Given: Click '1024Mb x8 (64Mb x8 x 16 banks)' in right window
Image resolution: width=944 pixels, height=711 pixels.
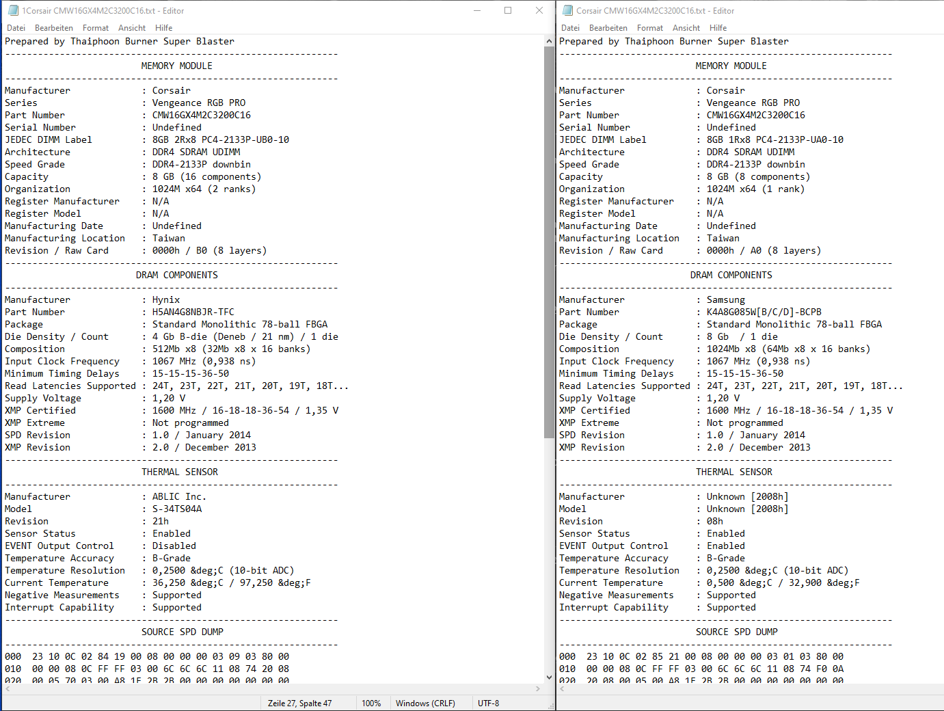Looking at the screenshot, I should click(x=789, y=349).
